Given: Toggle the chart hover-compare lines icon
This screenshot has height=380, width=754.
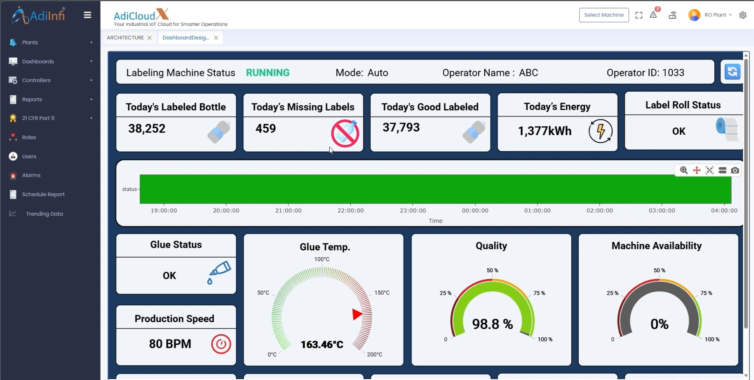Looking at the screenshot, I should click(722, 170).
